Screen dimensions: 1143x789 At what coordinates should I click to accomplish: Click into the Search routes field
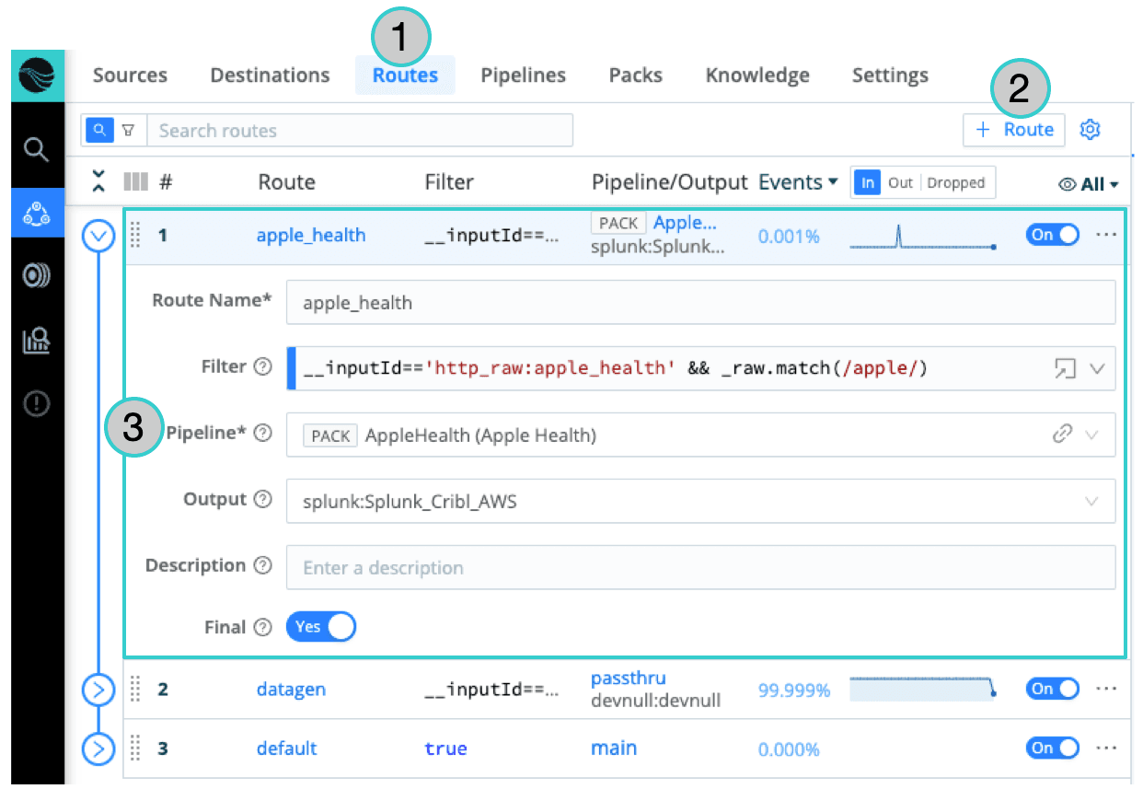359,131
